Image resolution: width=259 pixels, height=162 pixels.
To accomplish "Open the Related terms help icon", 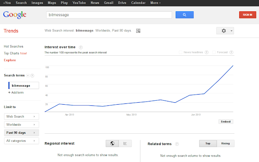I will click(x=177, y=144).
